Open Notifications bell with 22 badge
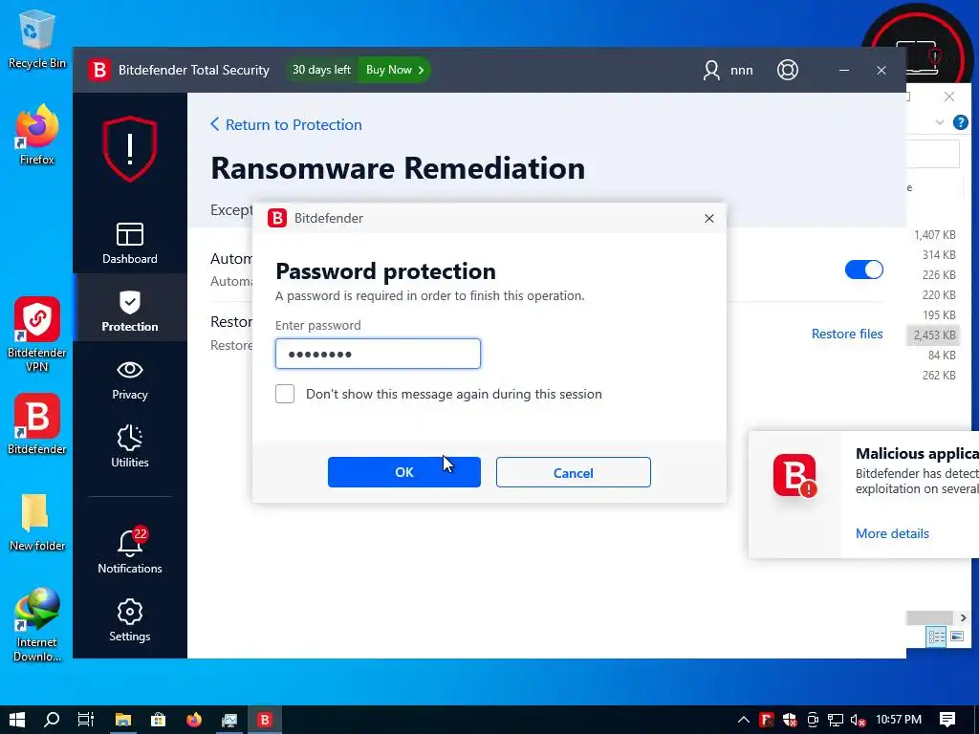The width and height of the screenshot is (979, 734). coord(130,550)
